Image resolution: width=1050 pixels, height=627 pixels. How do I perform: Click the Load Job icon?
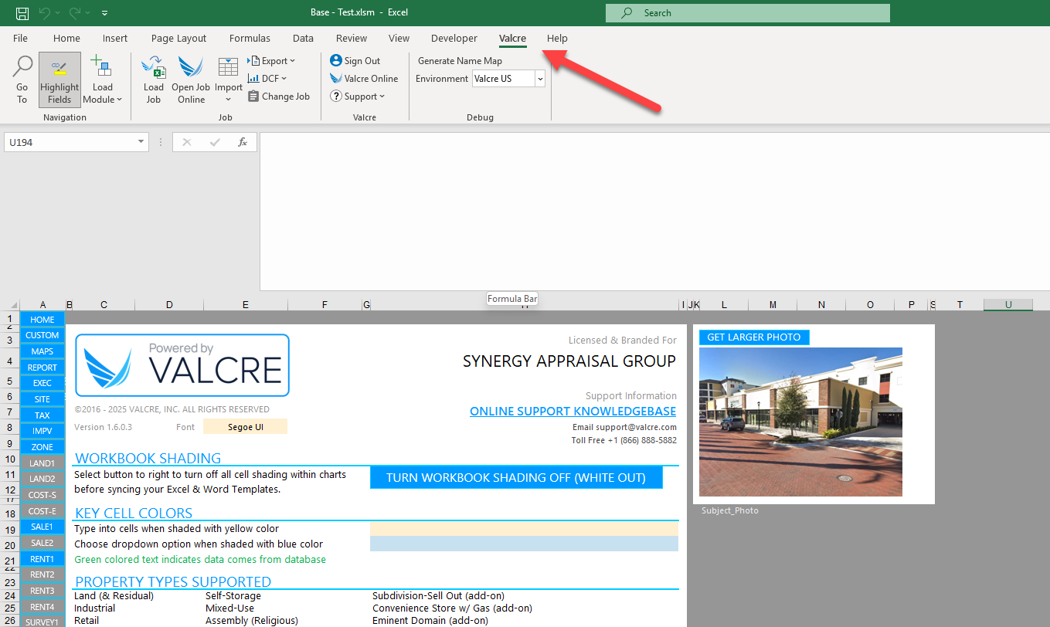[x=154, y=67]
